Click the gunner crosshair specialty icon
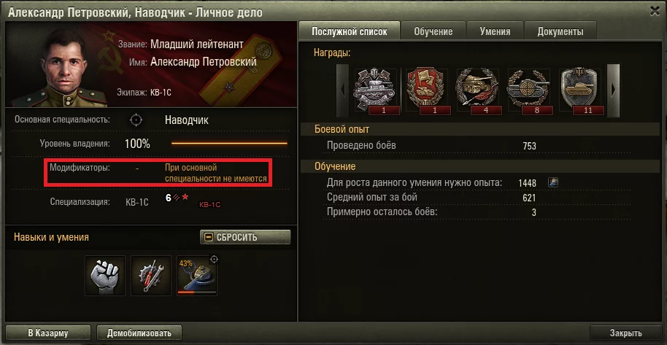 (x=136, y=120)
